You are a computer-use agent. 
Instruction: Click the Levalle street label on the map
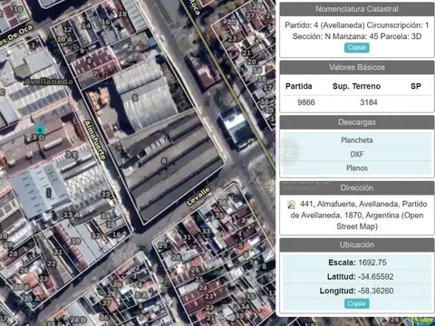pos(198,197)
